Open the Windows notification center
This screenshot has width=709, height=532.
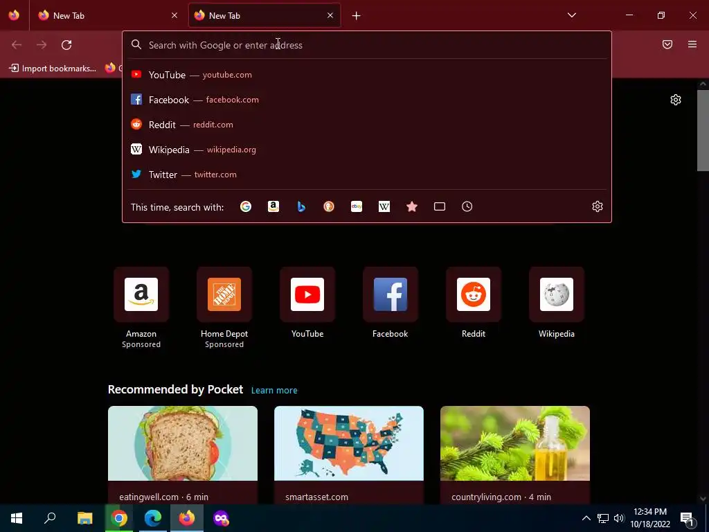click(x=688, y=518)
